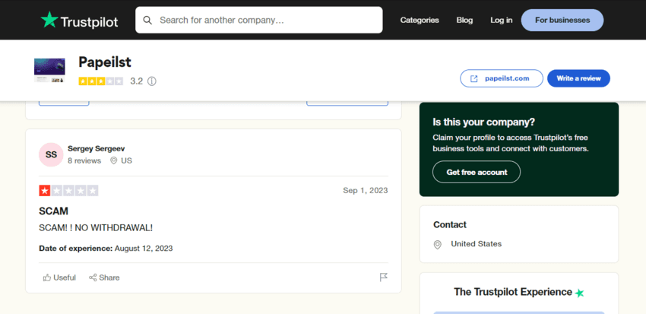Focus the company search field

266,20
